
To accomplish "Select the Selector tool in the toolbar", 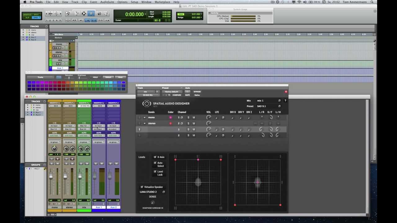I will click(84, 14).
